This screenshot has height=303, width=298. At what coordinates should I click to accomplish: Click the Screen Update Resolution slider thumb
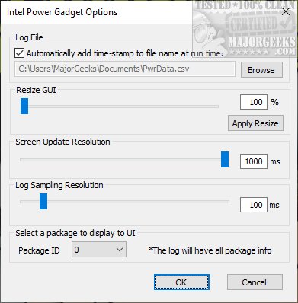tap(225, 160)
